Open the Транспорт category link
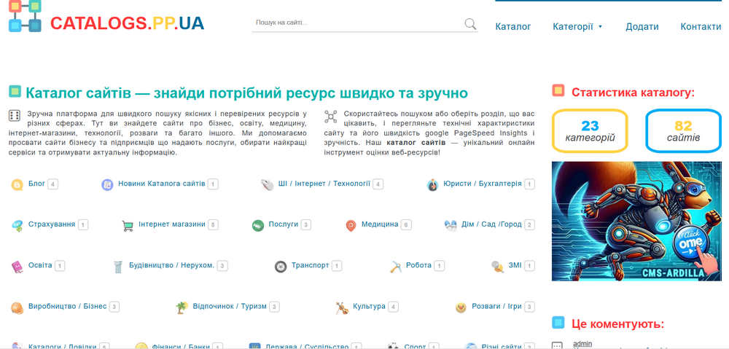Image resolution: width=729 pixels, height=349 pixels. pyautogui.click(x=310, y=265)
